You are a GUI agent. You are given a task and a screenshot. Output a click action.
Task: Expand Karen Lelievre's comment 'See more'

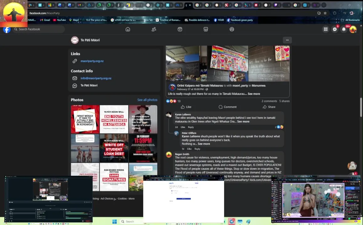[x=243, y=122]
